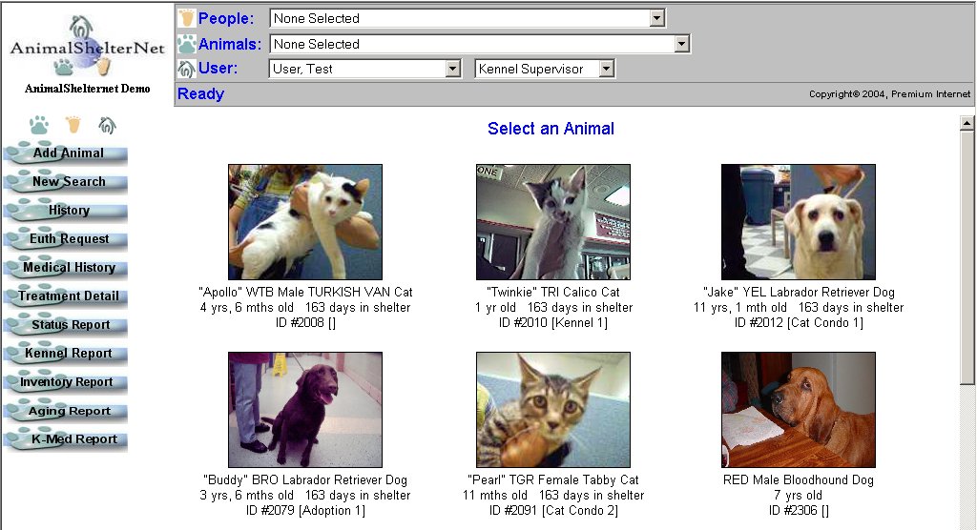Click the scrollbar up arrow
977x530 pixels.
[x=967, y=123]
